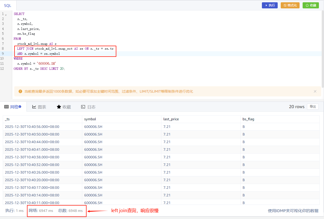Switch to the 图表 chart tab

point(39,107)
